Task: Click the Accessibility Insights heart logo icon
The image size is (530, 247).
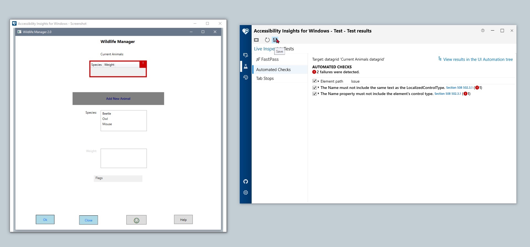Action: [246, 31]
